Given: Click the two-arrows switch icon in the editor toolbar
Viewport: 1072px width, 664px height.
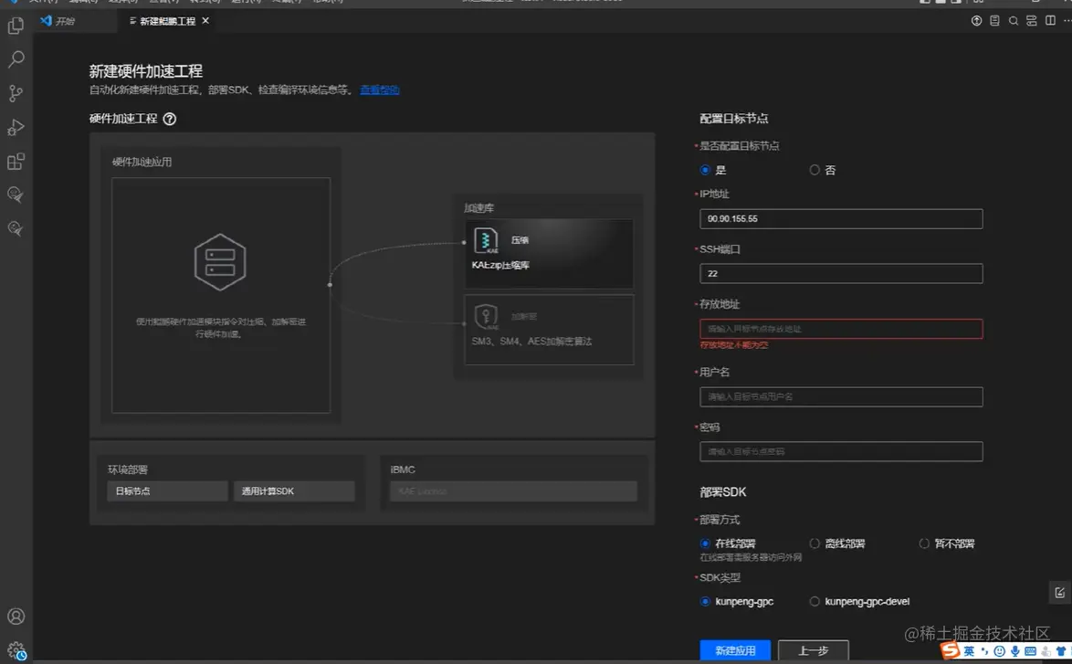Looking at the screenshot, I should pyautogui.click(x=1032, y=20).
